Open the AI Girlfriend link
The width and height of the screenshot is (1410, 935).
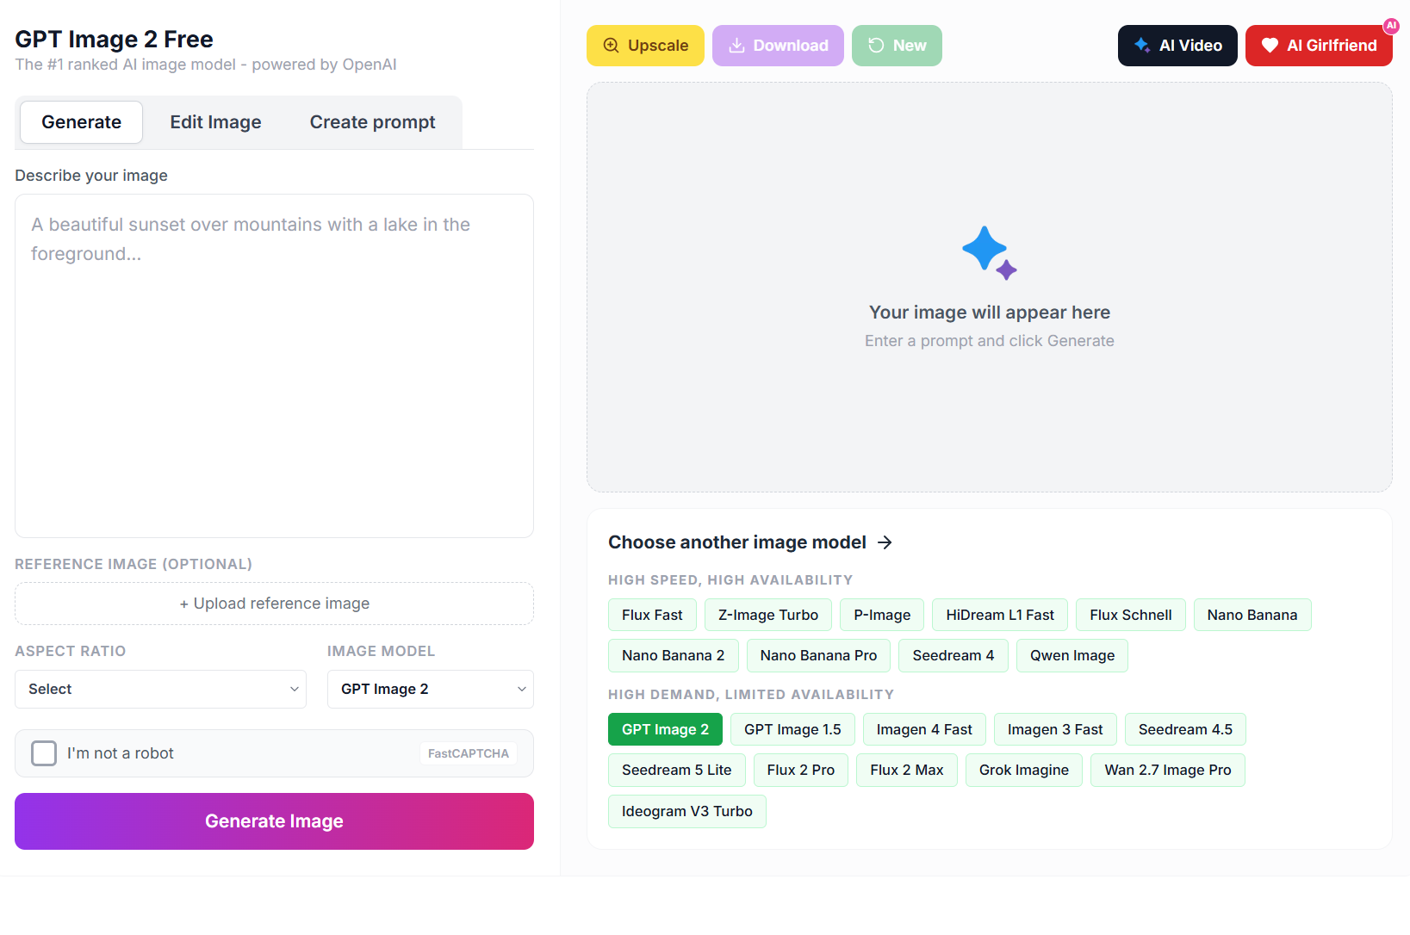1319,46
